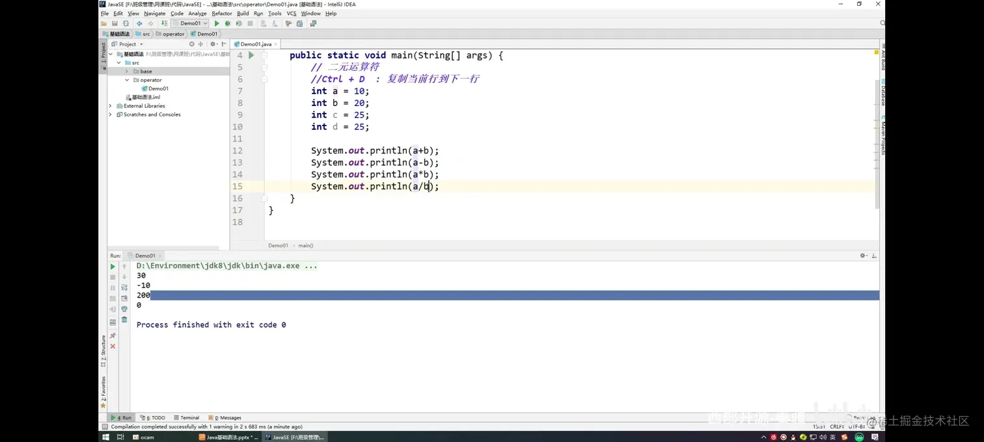Run the Demo01 configuration with the green Run arrow
984x442 pixels.
pyautogui.click(x=217, y=23)
